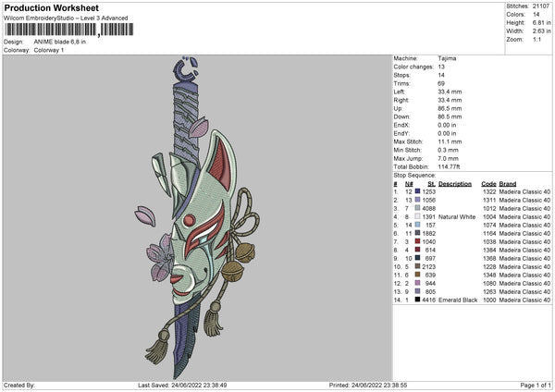555x392 pixels.
Task: Select the Zoom value '1:1'
Action: point(536,39)
